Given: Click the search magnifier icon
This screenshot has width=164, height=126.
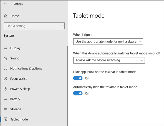Looking at the screenshot, I should point(62,26).
